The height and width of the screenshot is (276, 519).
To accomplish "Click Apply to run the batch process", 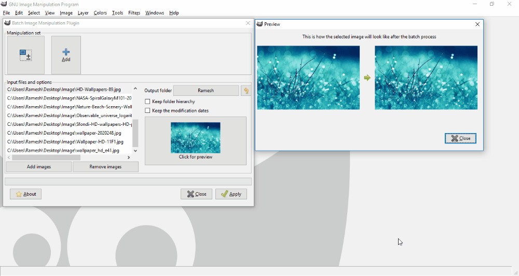I will click(231, 194).
